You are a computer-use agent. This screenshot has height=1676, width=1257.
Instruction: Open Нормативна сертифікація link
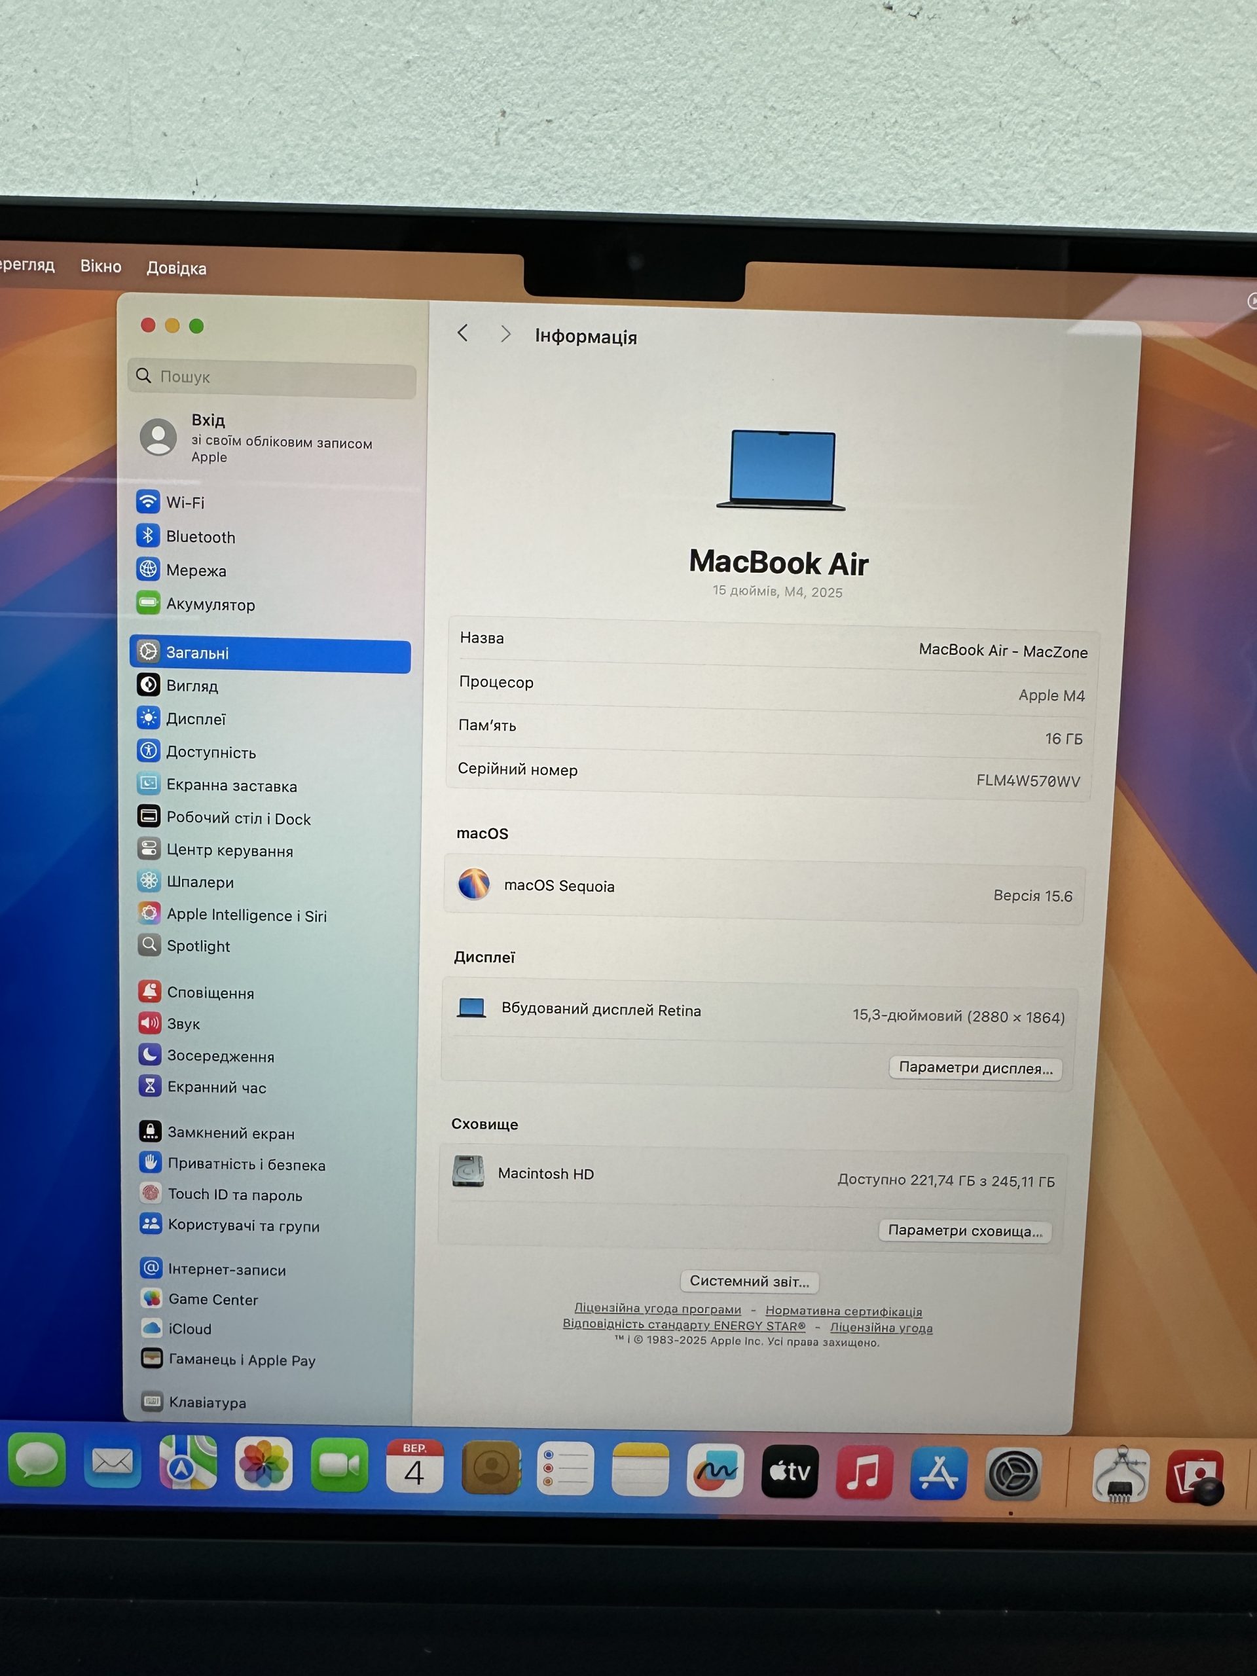[x=843, y=1311]
